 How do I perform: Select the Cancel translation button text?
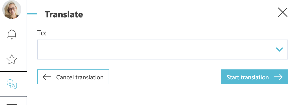click(80, 77)
